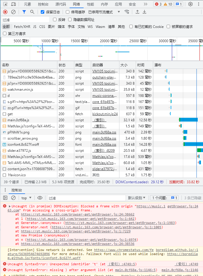Click the error icon of the DOMException message
This screenshot has width=203, height=276.
pyautogui.click(x=5, y=206)
